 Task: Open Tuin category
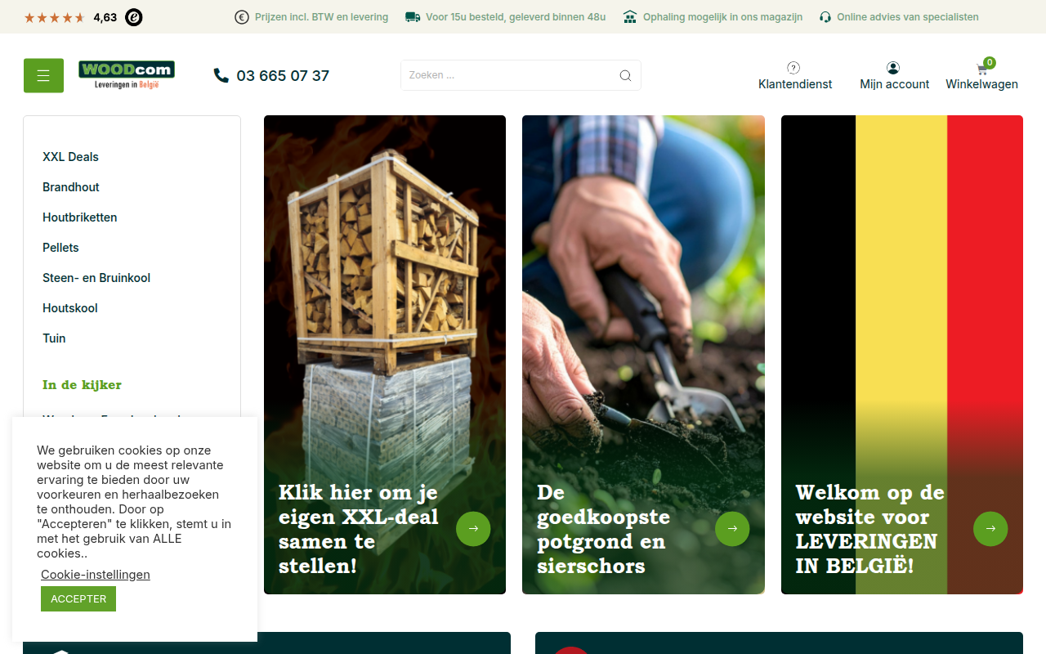tap(54, 338)
